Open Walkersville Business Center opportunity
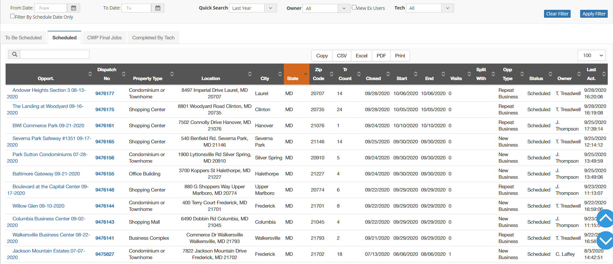The width and height of the screenshot is (613, 264). pyautogui.click(x=49, y=238)
